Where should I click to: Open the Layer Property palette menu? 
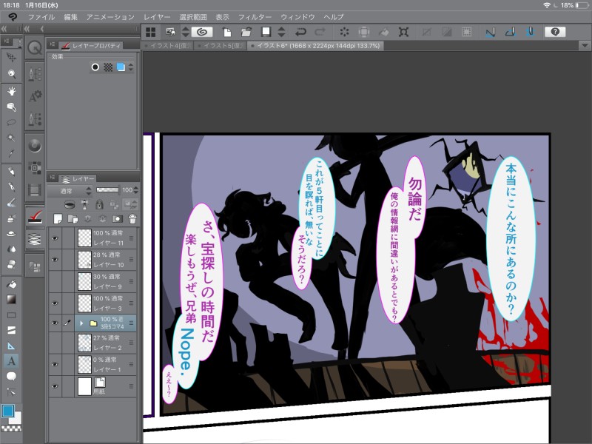52,44
